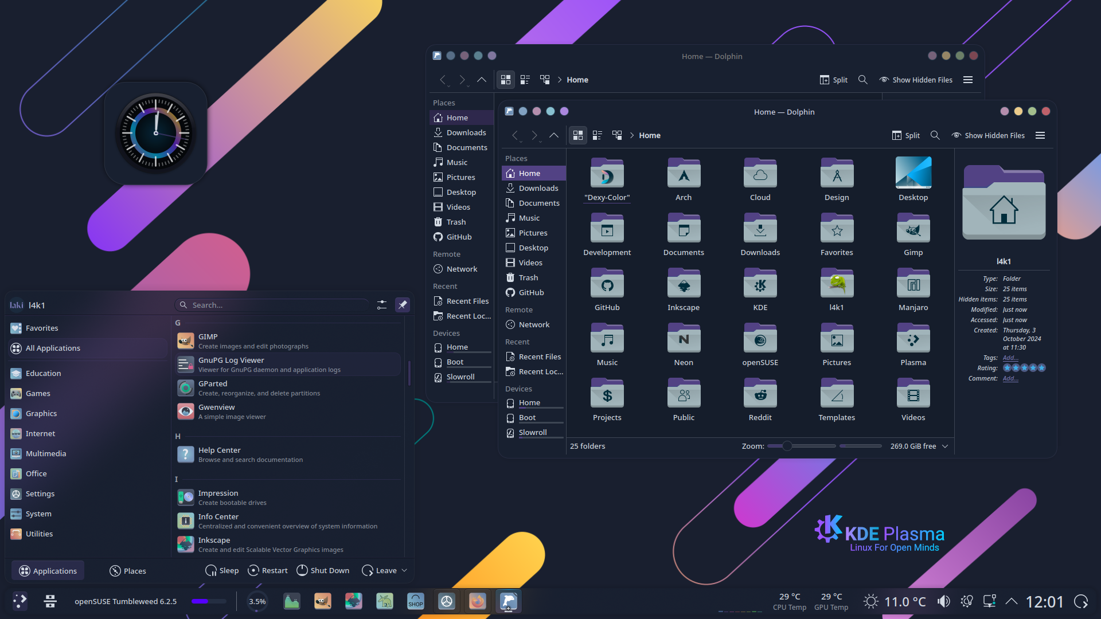Open the openSUSE folder icon

(760, 338)
